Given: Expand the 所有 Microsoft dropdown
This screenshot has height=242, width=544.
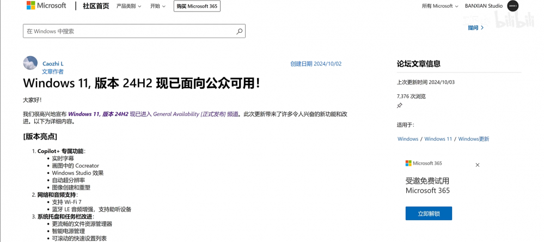Looking at the screenshot, I should [440, 6].
